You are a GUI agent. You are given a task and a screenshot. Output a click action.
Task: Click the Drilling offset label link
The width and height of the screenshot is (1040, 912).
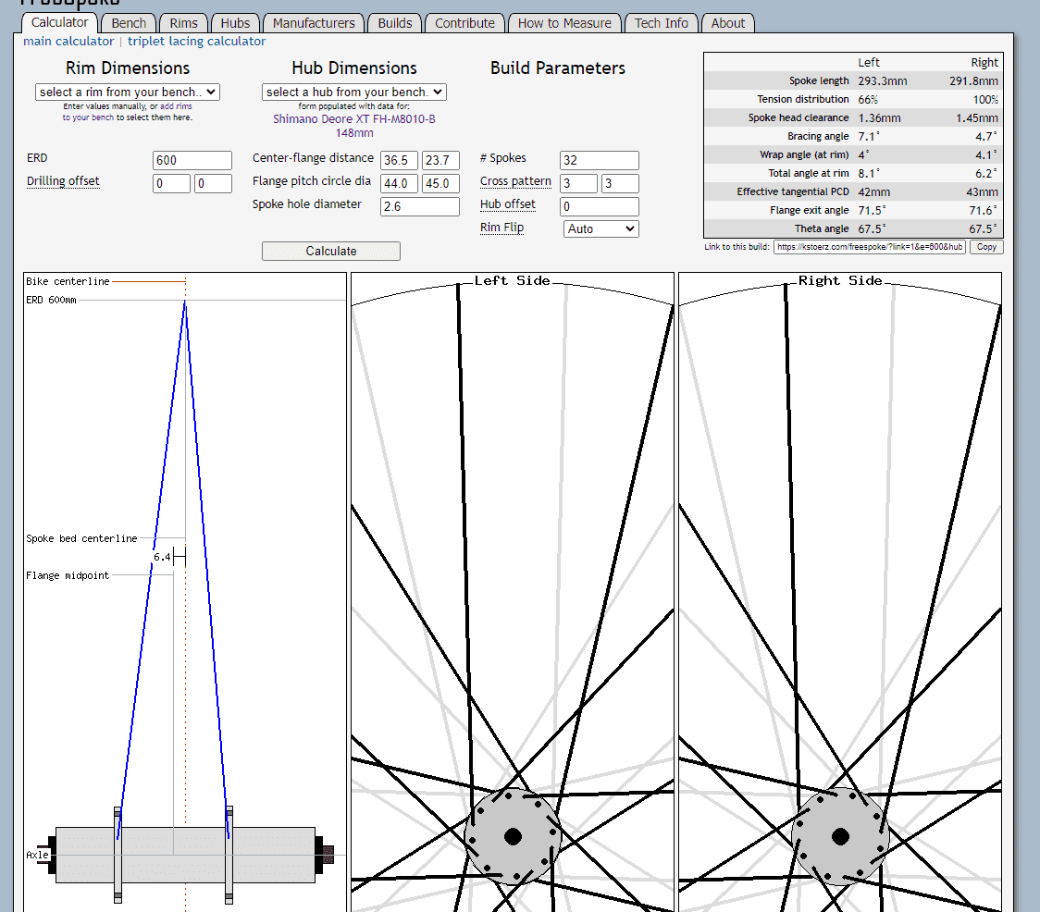(x=63, y=181)
